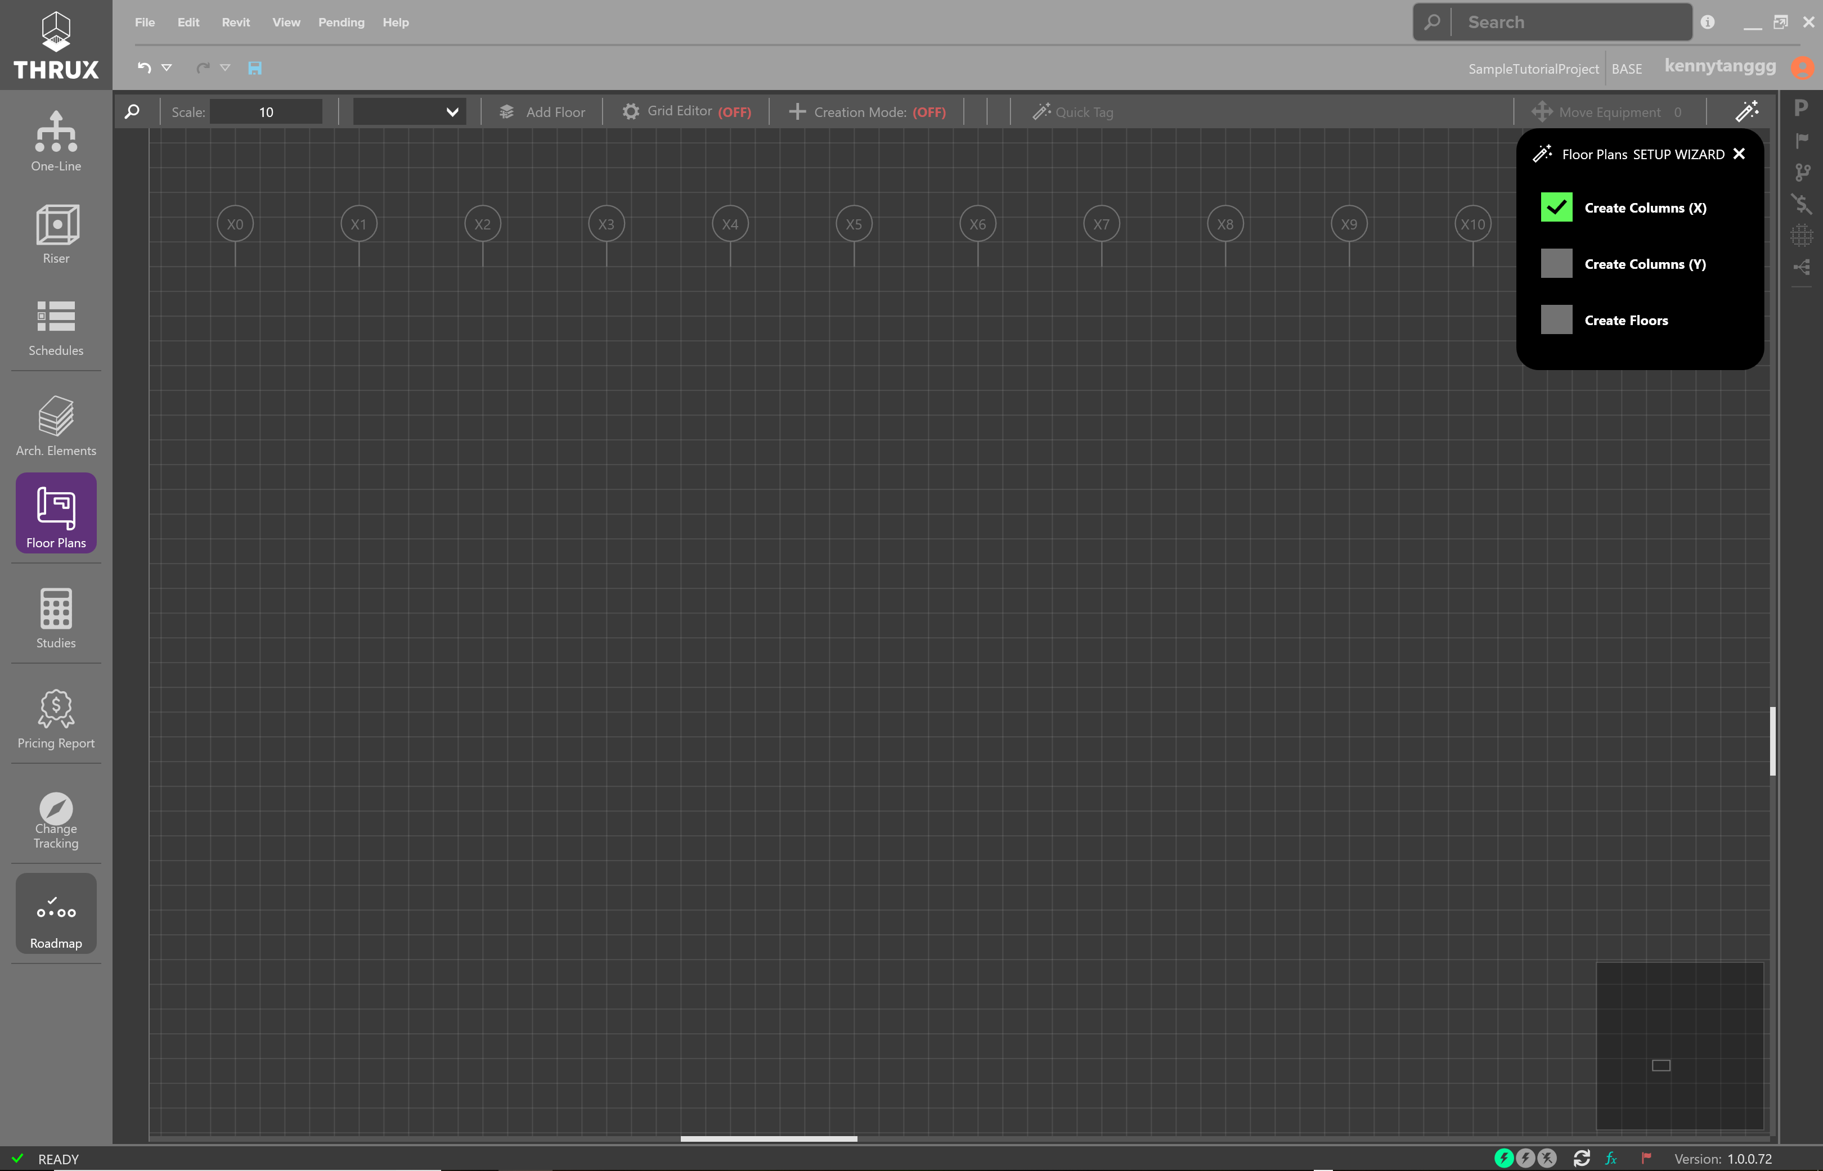Click the orange user avatar icon

tap(1803, 67)
